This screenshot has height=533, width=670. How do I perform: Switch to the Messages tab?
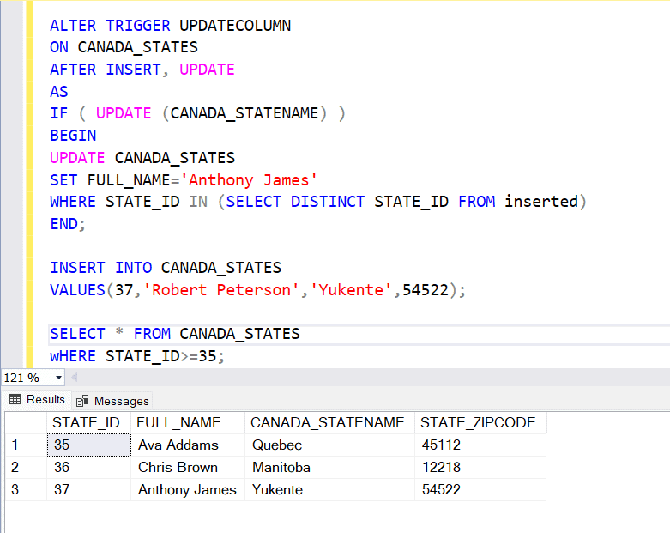[112, 401]
